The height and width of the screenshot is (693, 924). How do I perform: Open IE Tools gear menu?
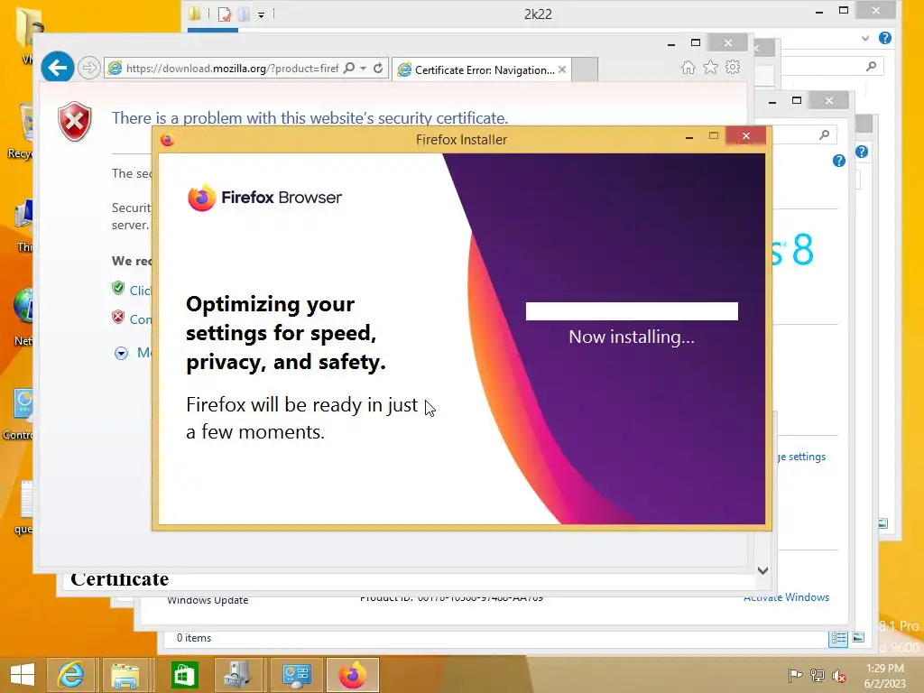[733, 67]
